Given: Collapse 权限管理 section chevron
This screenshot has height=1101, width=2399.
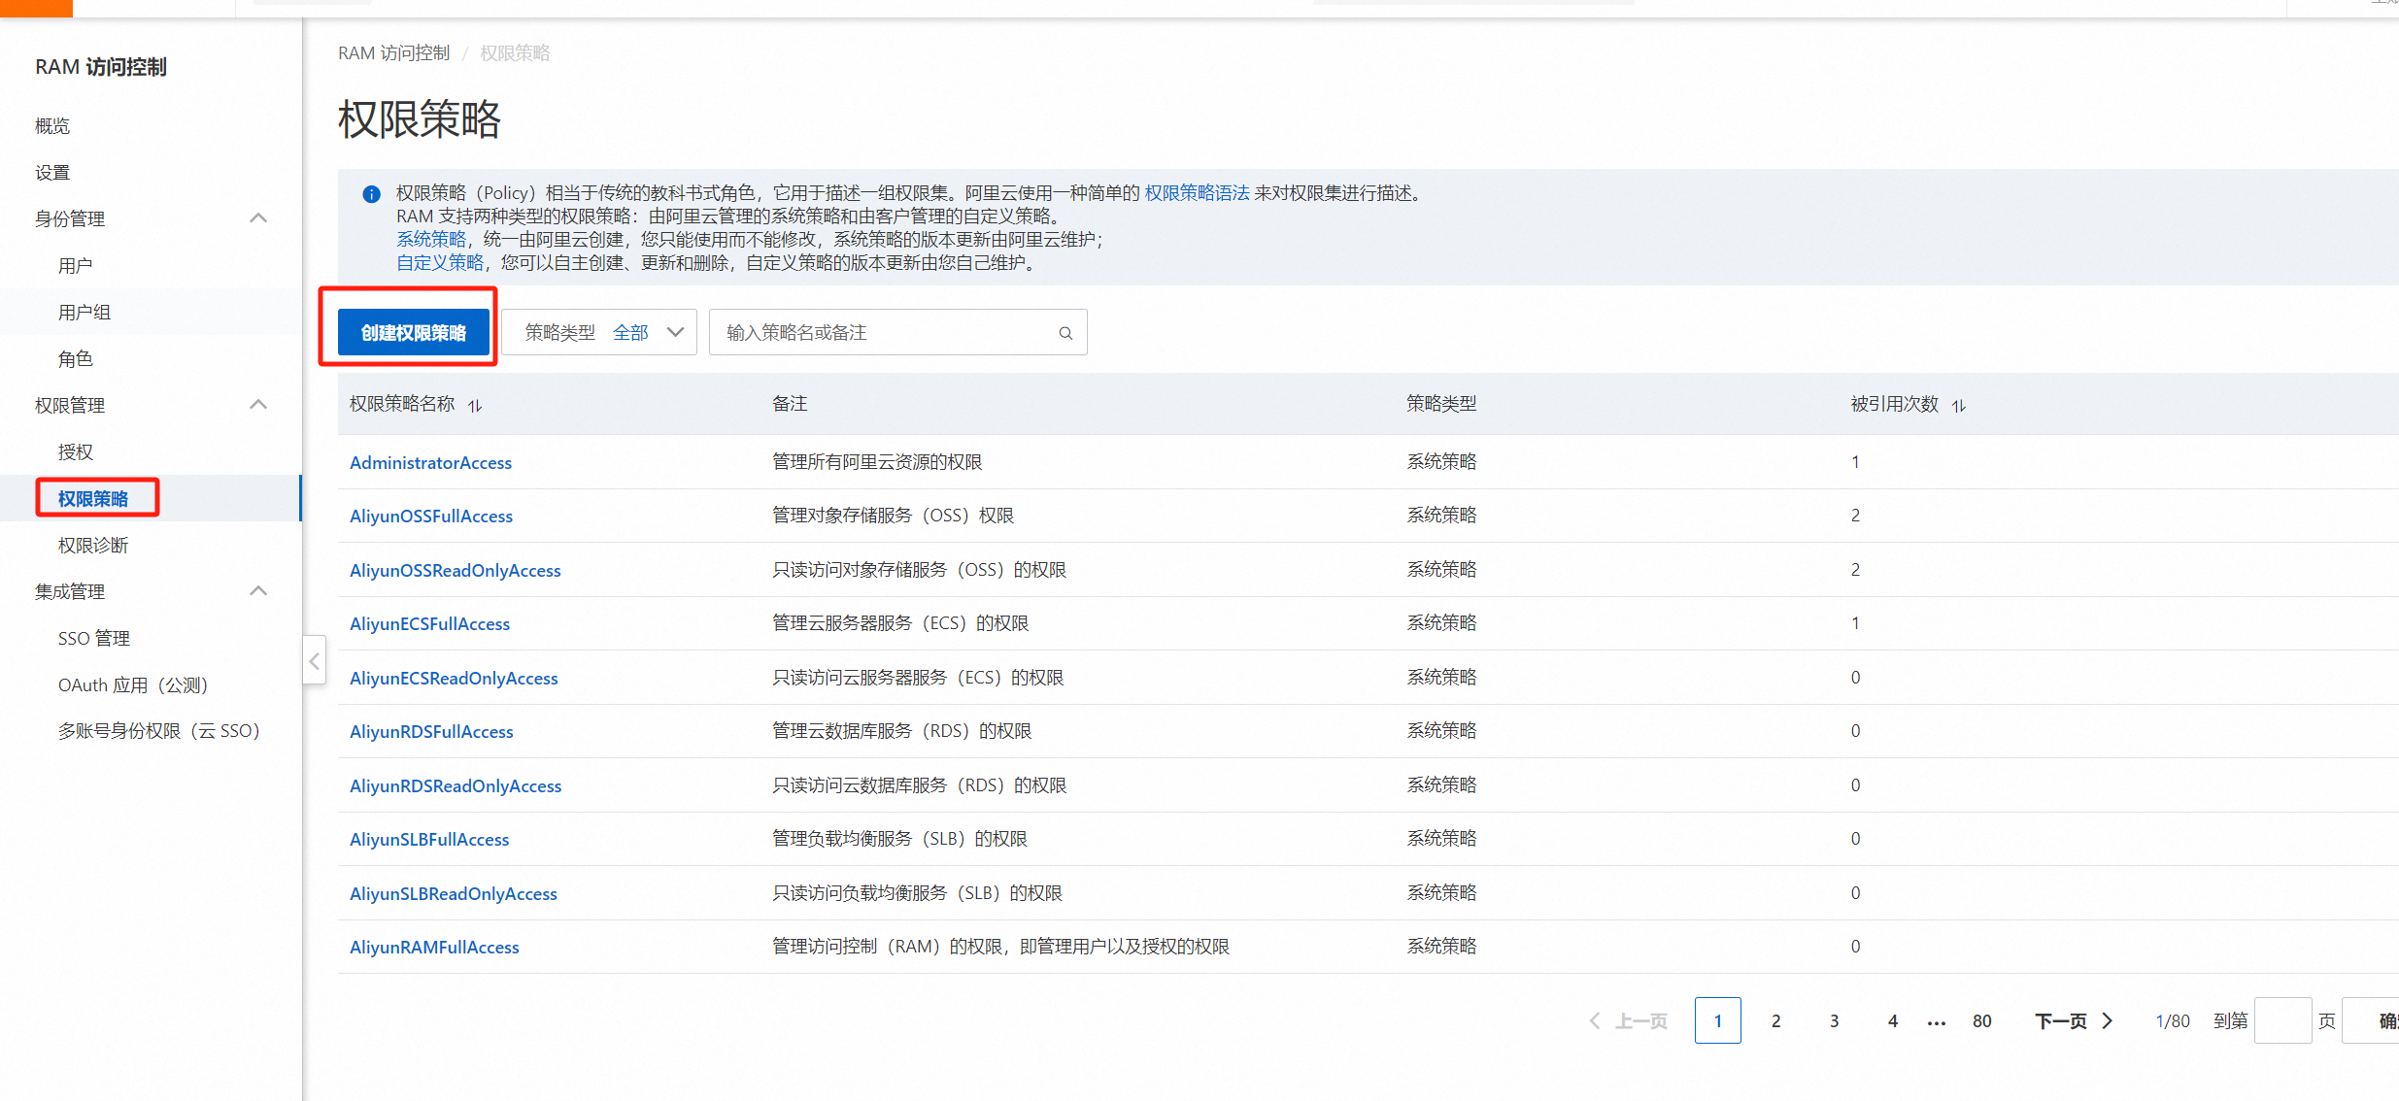Looking at the screenshot, I should 258,405.
